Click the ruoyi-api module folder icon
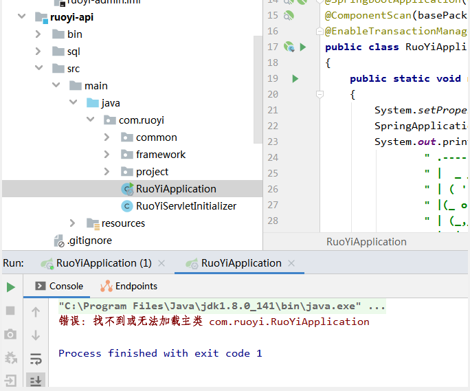470x391 pixels. coord(41,17)
